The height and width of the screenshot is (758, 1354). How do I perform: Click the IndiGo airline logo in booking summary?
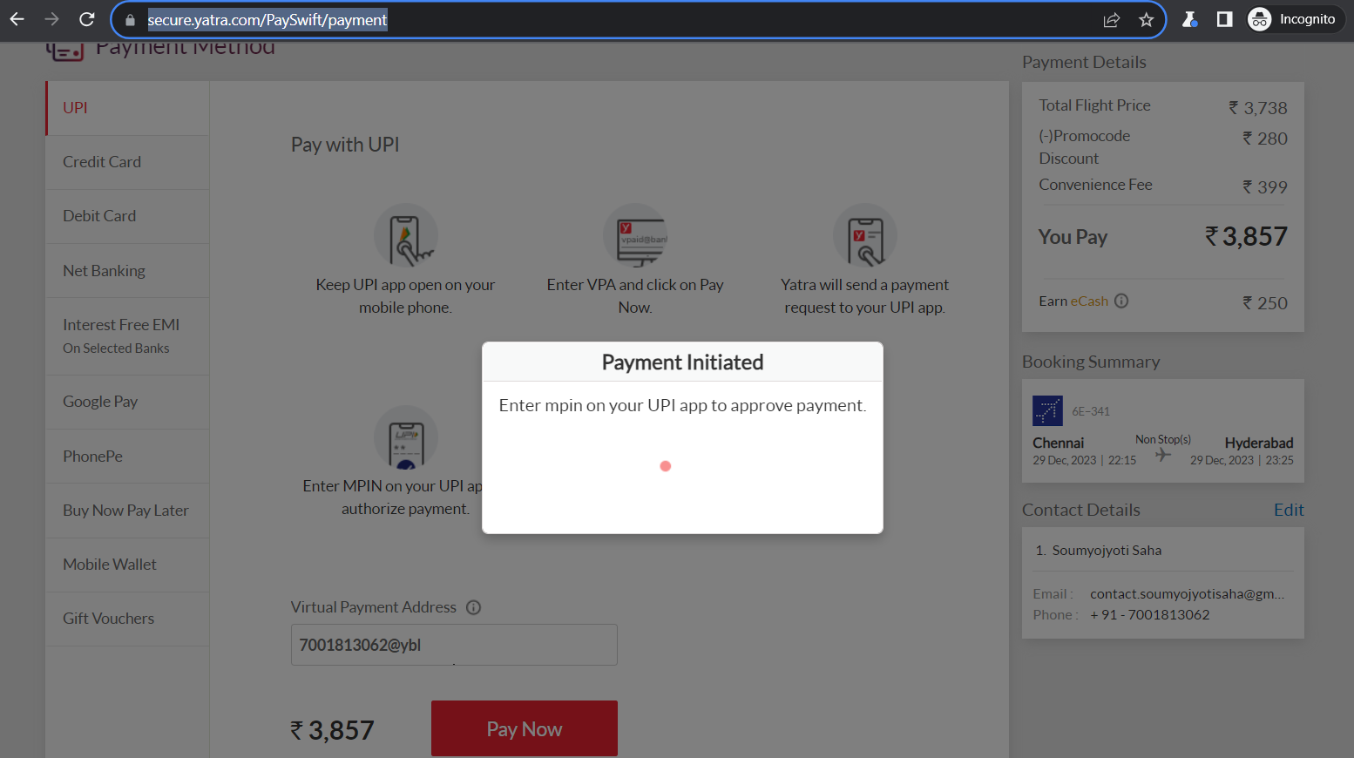[x=1047, y=410]
